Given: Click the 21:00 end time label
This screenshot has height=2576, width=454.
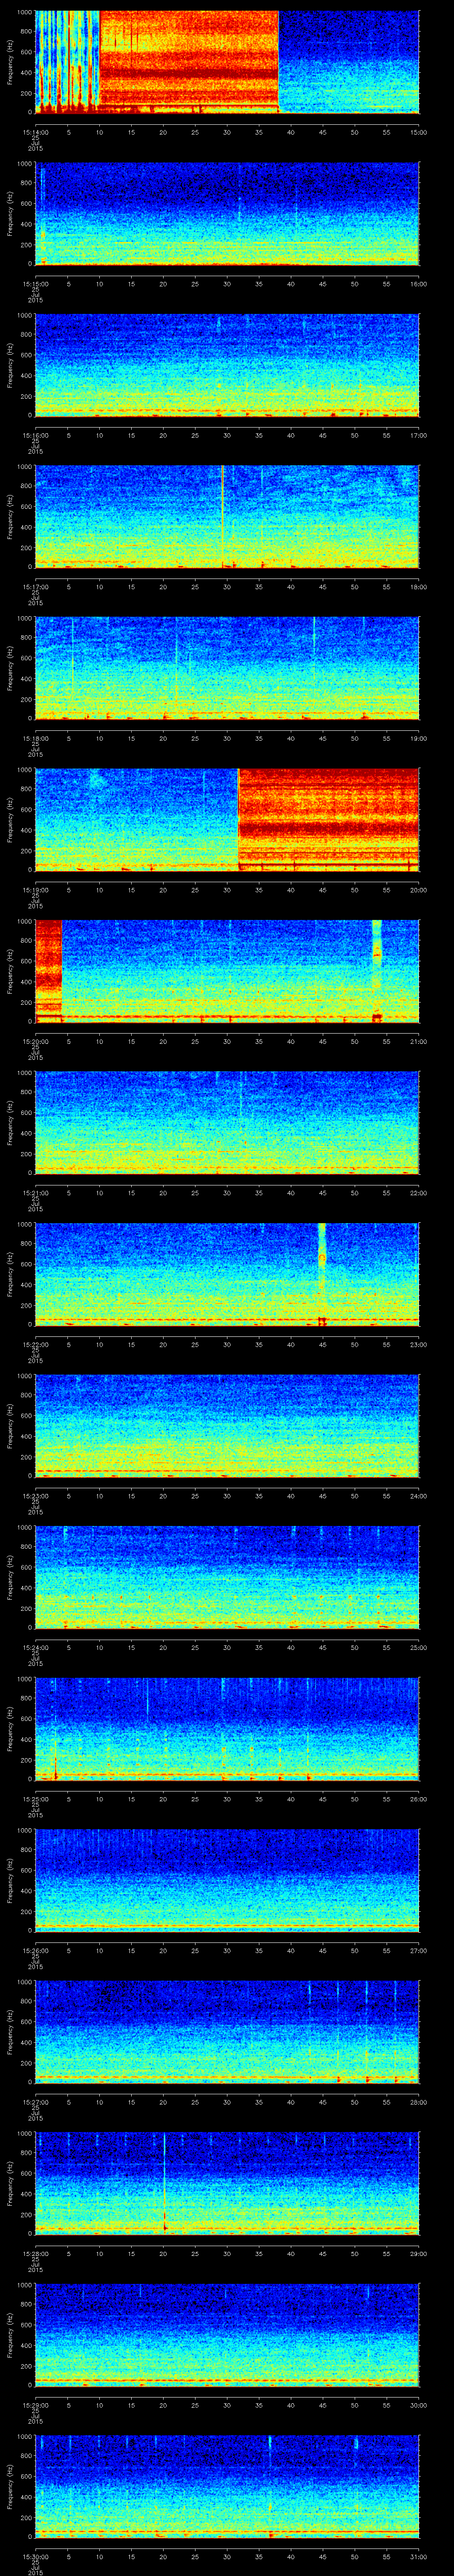Looking at the screenshot, I should pyautogui.click(x=418, y=1041).
